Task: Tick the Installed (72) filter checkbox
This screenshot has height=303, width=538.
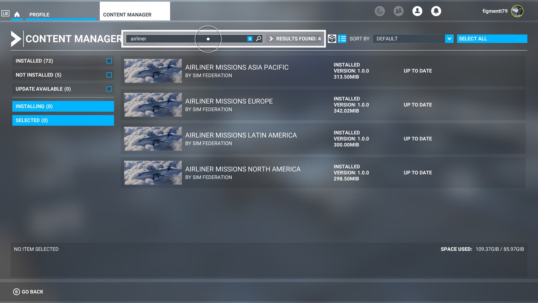Action: point(109,61)
